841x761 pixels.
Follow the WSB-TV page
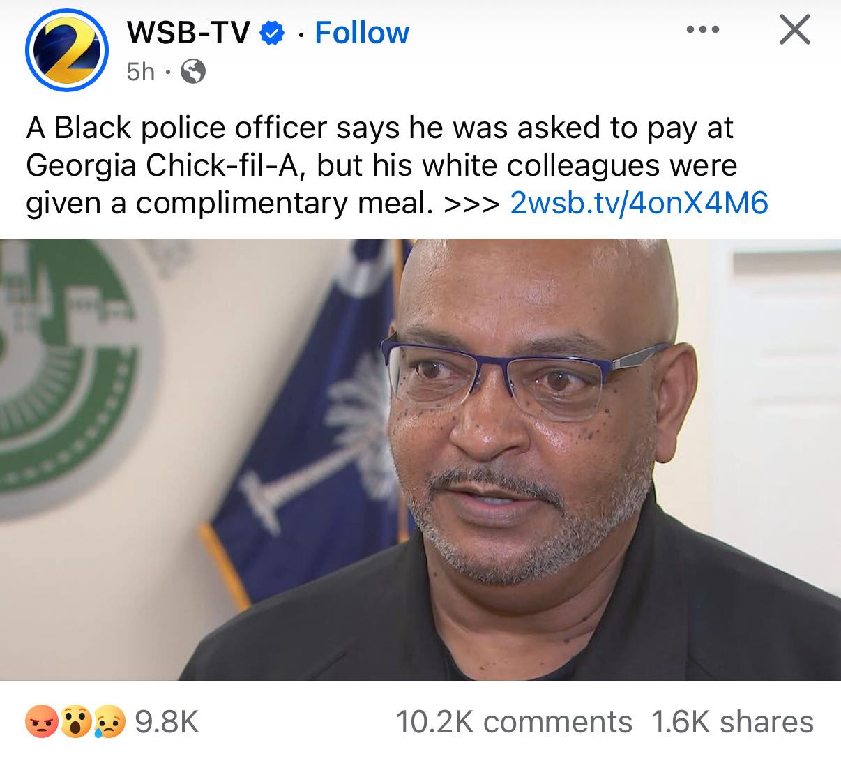[362, 33]
